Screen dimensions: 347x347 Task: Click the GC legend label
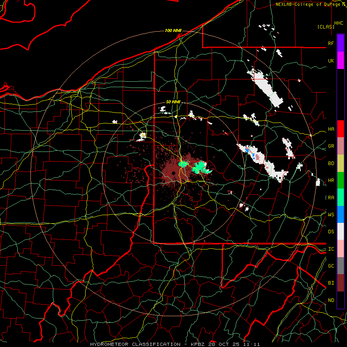[331, 266]
